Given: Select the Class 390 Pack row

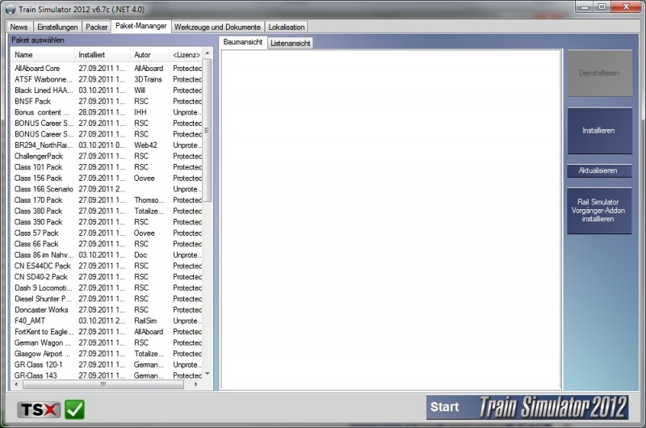Looking at the screenshot, I should point(107,222).
